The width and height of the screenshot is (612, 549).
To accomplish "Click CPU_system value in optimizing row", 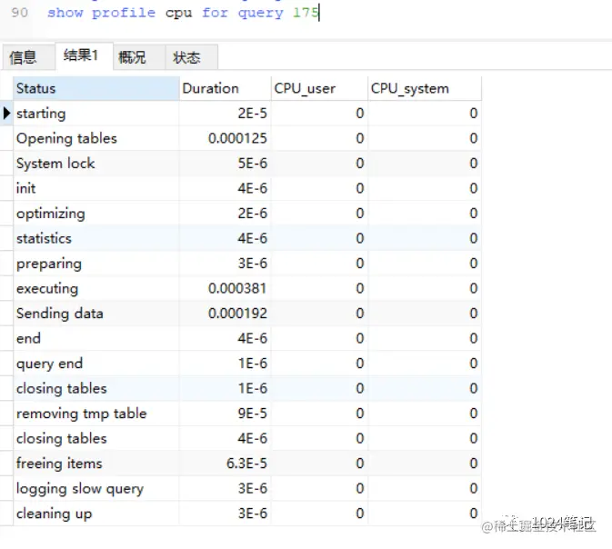I will (474, 214).
